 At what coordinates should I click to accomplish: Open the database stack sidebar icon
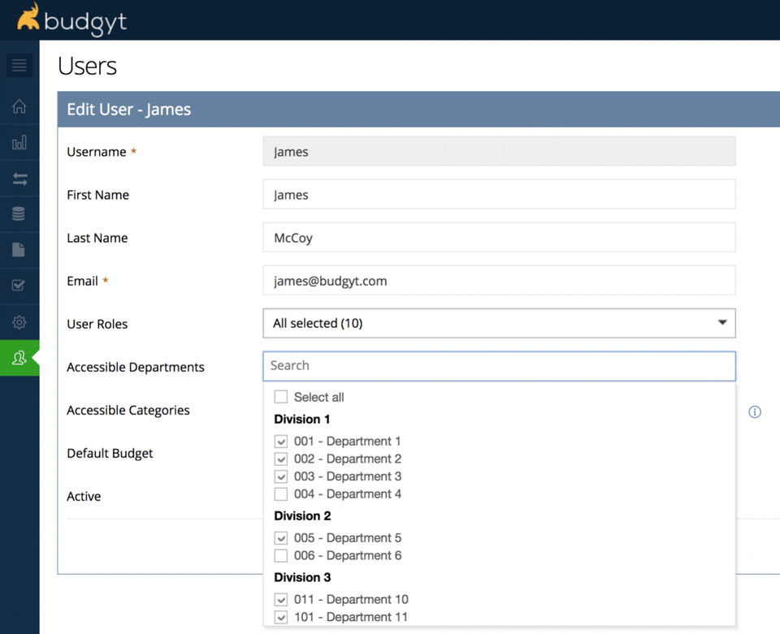19,214
